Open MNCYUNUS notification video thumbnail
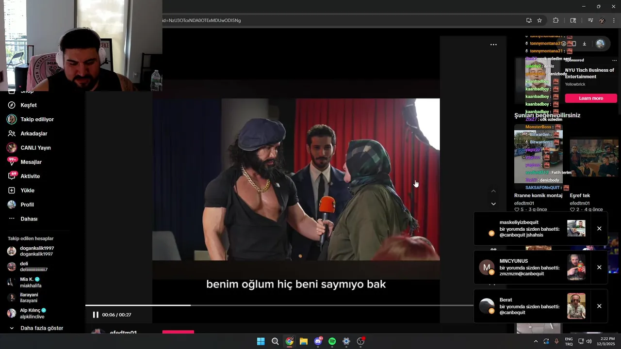This screenshot has height=349, width=621. (576, 267)
